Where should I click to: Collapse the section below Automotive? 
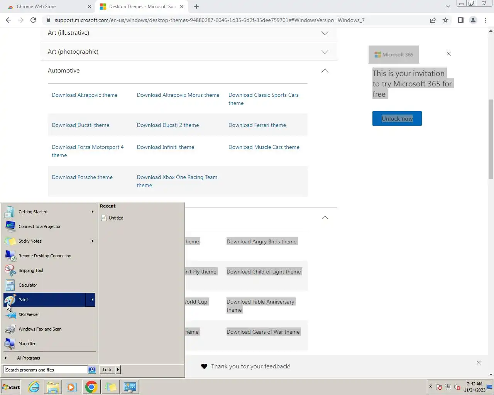[x=325, y=217]
